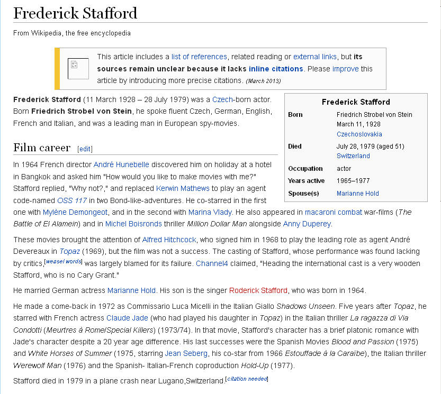The height and width of the screenshot is (394, 441).
Task: Open Switzerland link in infobox
Action: click(353, 156)
